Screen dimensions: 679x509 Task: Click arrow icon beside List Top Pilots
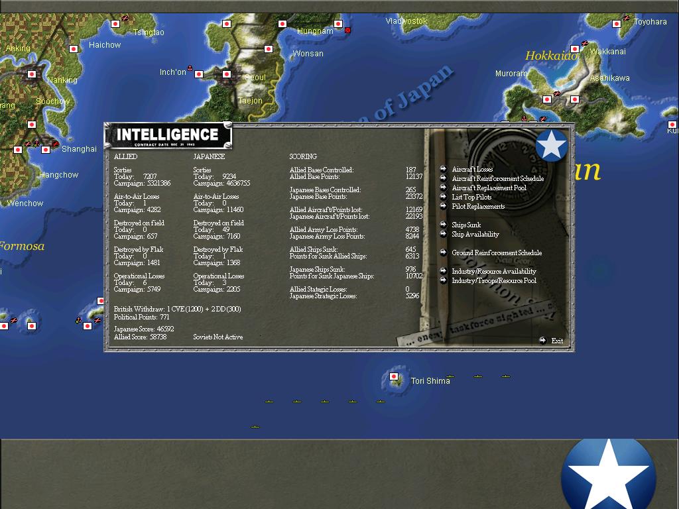click(444, 196)
